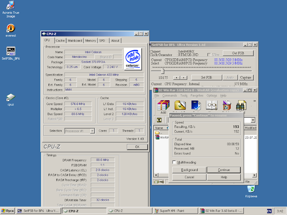Click OK in the CPU-Z window
The width and height of the screenshot is (287, 215).
(x=137, y=147)
